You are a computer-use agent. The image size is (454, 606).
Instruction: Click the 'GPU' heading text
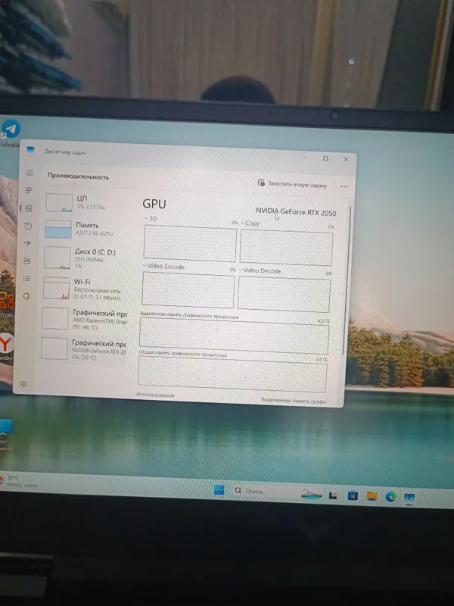[154, 204]
